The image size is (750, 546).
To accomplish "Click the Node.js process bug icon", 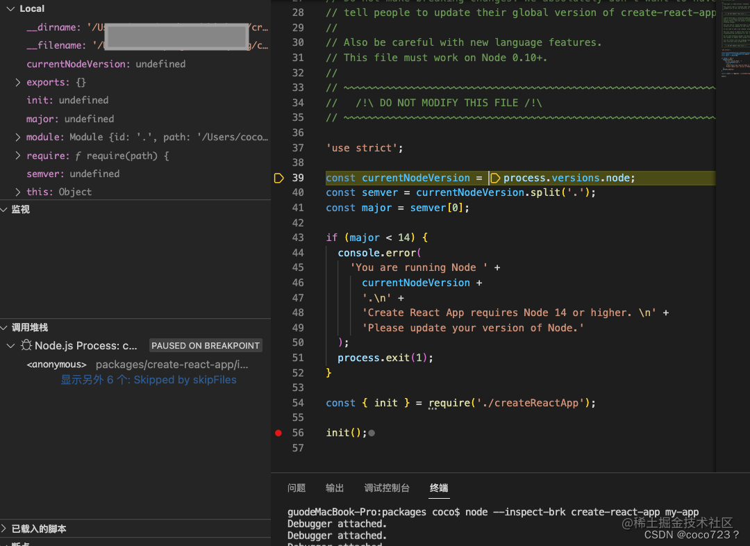I will pyautogui.click(x=26, y=345).
